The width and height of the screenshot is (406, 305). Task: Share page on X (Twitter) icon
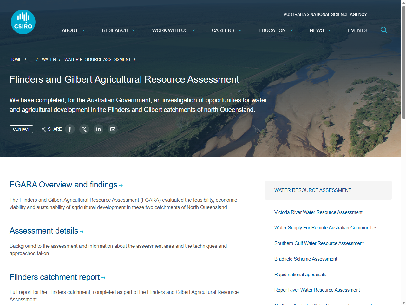84,129
